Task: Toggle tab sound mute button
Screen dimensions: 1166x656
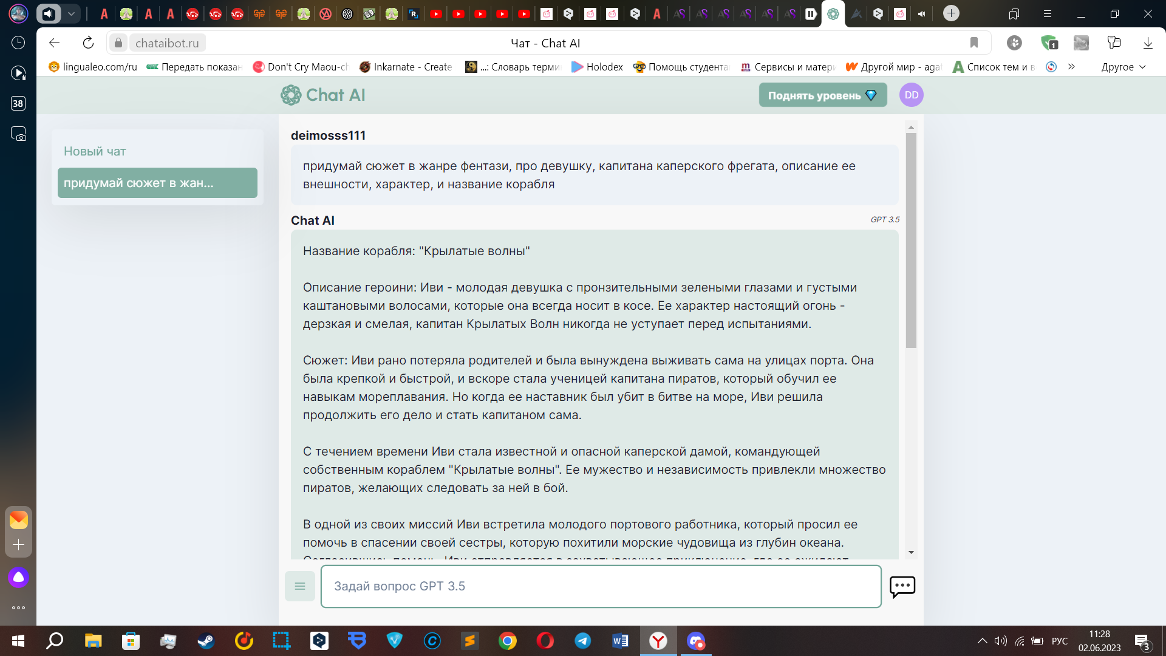Action: pos(49,13)
